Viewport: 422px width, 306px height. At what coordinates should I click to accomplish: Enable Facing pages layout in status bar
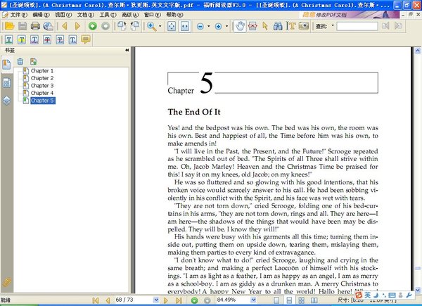click(x=314, y=300)
